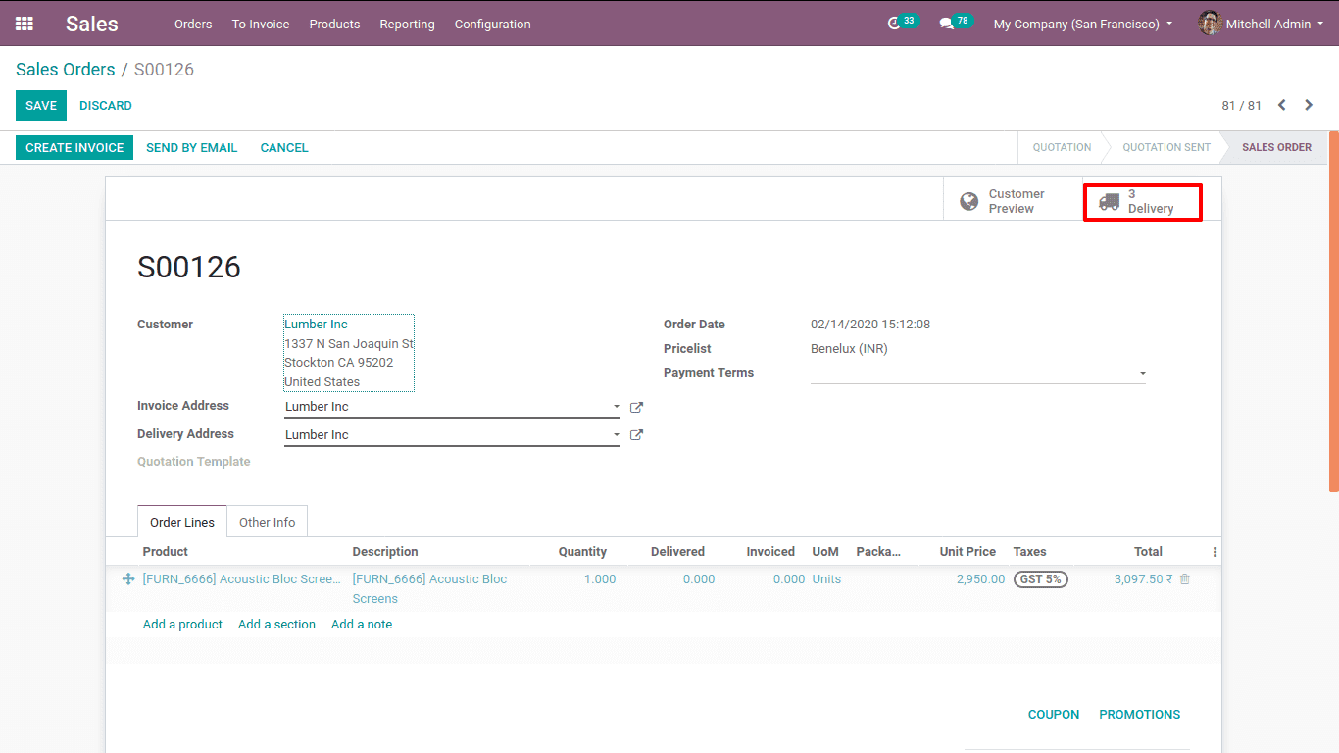The height and width of the screenshot is (753, 1339).
Task: Click pager text 81 / 81
Action: pyautogui.click(x=1241, y=106)
